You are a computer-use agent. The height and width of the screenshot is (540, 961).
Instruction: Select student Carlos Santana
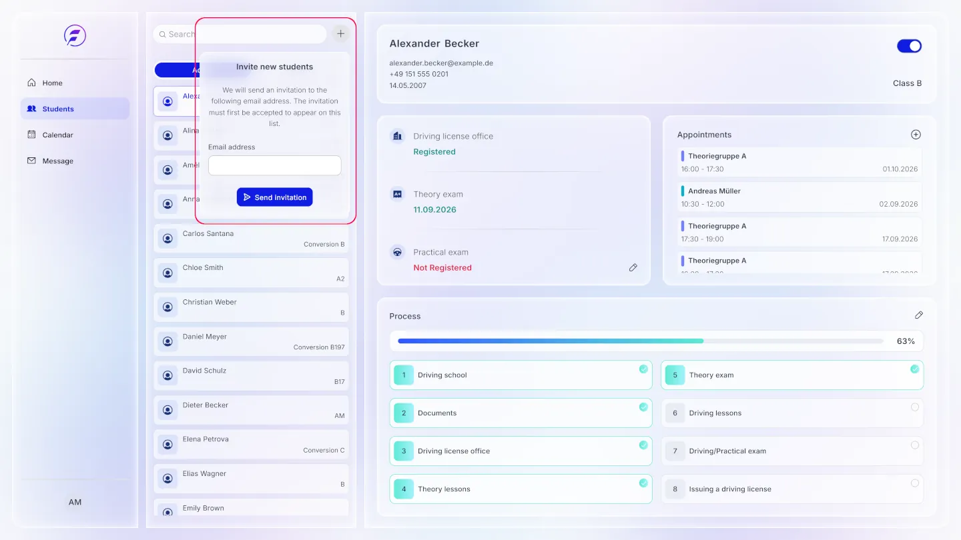tap(251, 239)
